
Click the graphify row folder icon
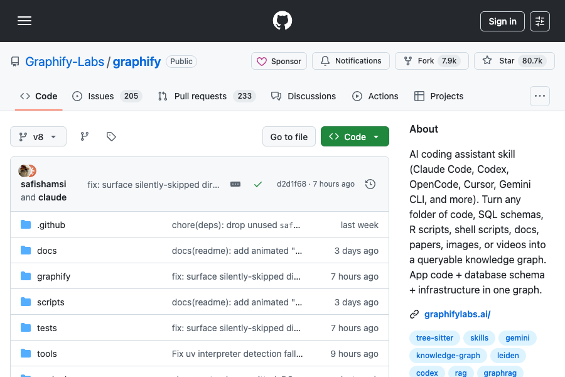26,276
